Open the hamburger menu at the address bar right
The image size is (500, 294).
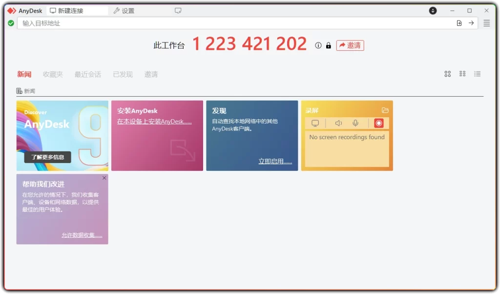pyautogui.click(x=487, y=22)
